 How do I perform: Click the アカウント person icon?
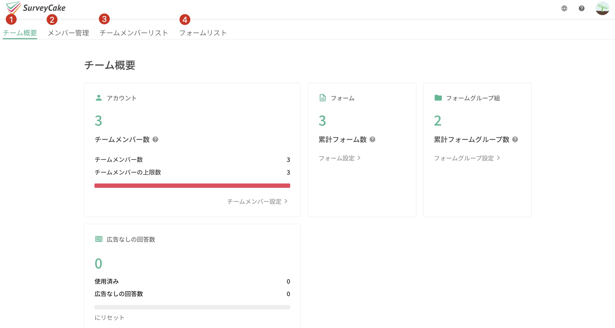point(99,98)
